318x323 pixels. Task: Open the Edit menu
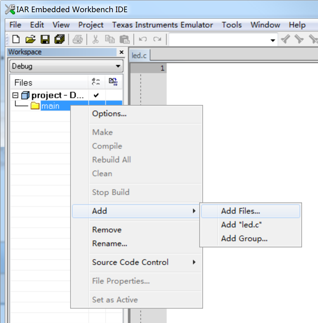[37, 25]
